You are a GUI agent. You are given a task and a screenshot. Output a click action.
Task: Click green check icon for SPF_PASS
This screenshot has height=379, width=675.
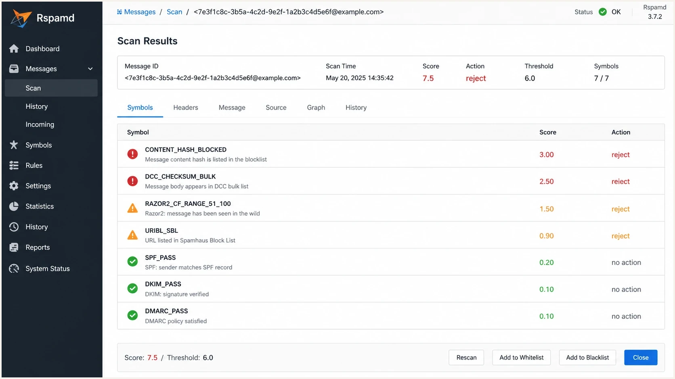click(x=132, y=262)
